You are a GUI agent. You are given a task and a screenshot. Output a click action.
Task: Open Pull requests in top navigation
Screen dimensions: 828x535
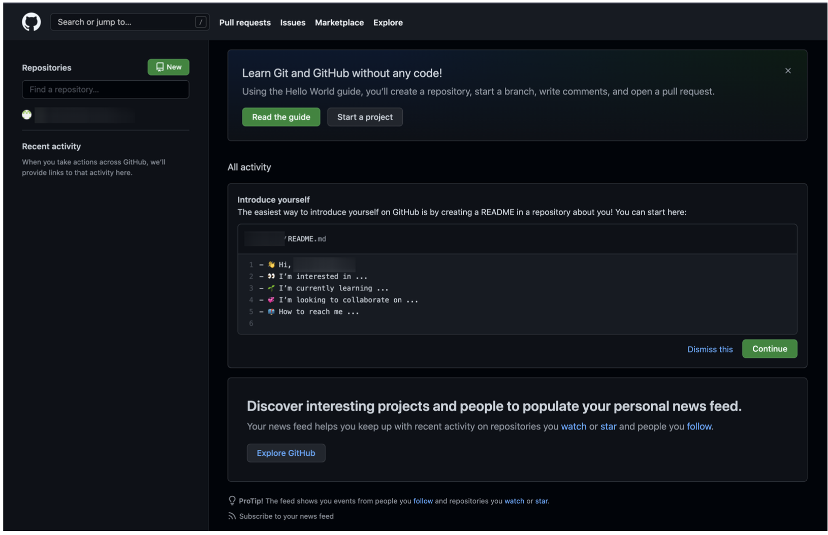tap(245, 23)
